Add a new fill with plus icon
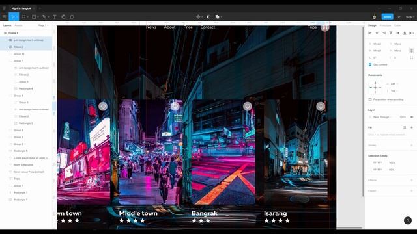 click(x=412, y=127)
